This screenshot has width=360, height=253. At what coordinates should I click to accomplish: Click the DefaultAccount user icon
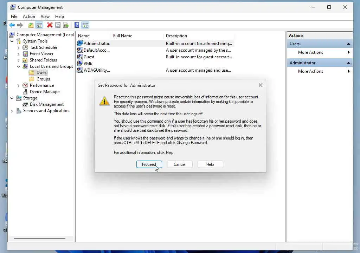80,50
